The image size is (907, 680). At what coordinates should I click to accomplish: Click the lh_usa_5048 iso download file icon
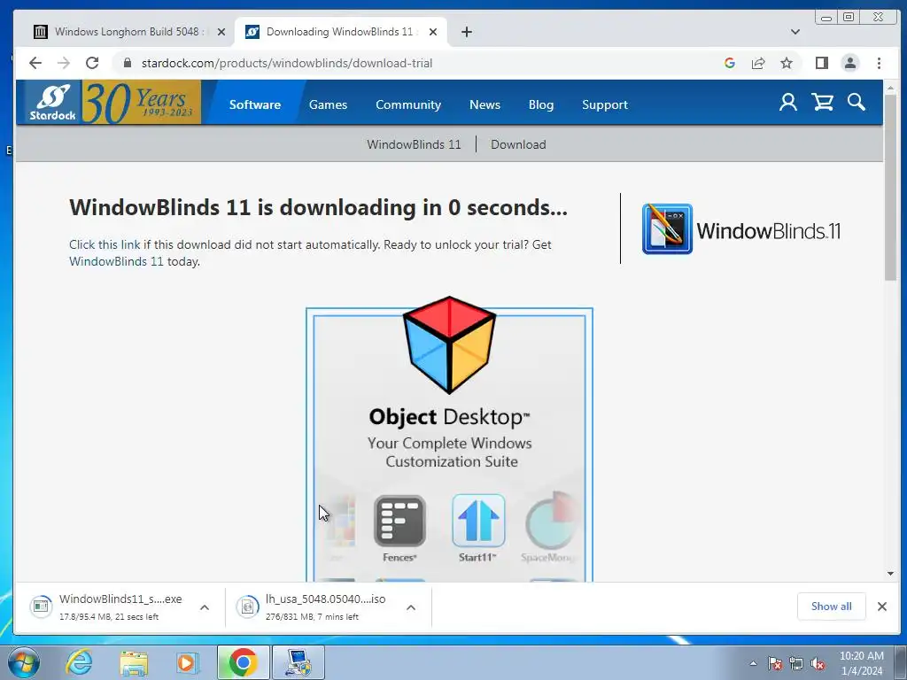(248, 607)
